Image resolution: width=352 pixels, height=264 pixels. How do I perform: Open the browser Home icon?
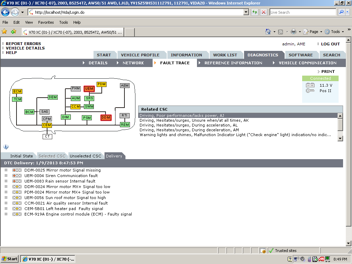click(x=268, y=32)
